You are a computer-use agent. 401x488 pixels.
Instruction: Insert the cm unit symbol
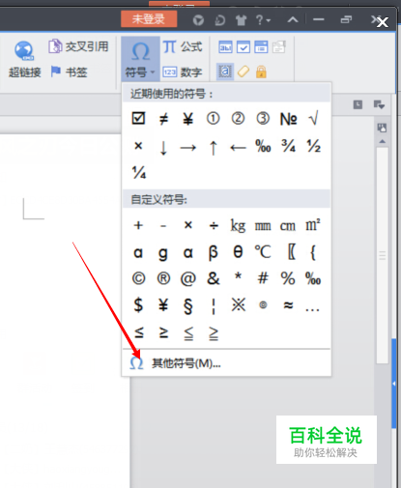point(288,226)
